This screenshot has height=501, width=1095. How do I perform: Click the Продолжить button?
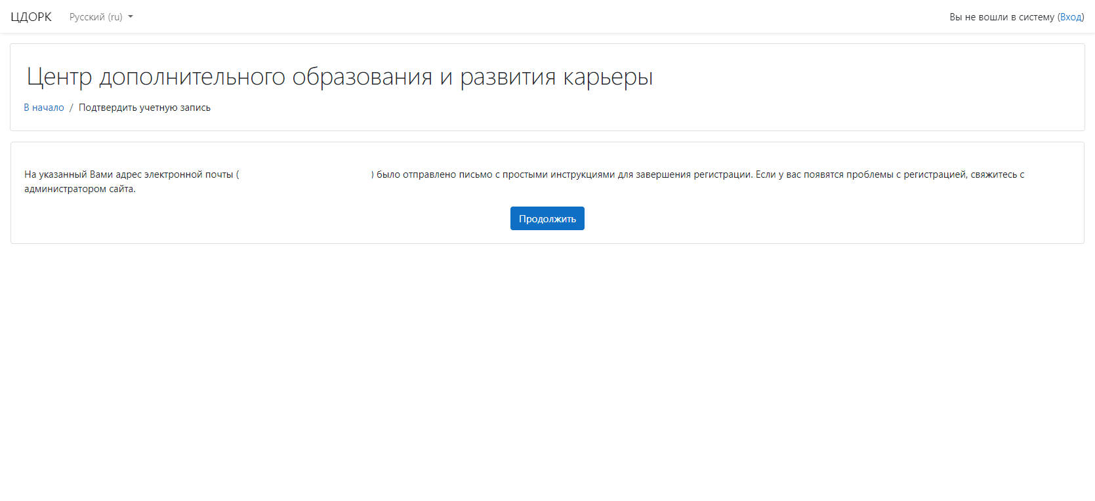pos(547,218)
